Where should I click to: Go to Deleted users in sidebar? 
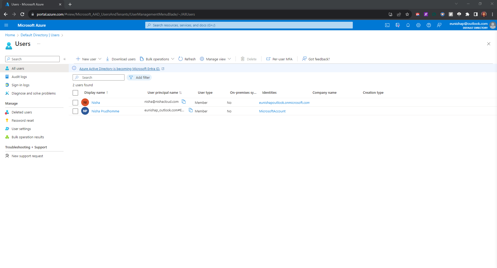(x=22, y=112)
